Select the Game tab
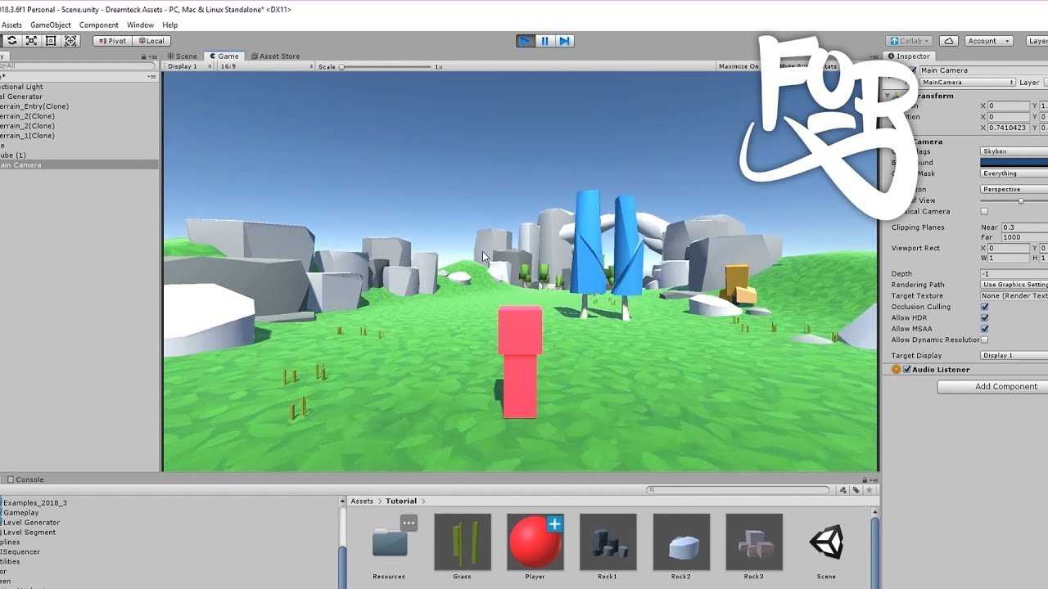The image size is (1048, 589). (x=224, y=56)
